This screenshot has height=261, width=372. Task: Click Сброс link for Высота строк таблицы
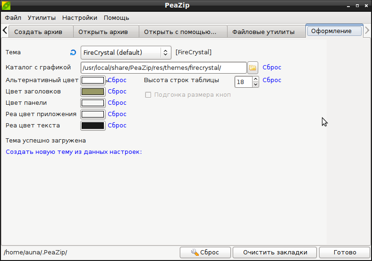[272, 80]
